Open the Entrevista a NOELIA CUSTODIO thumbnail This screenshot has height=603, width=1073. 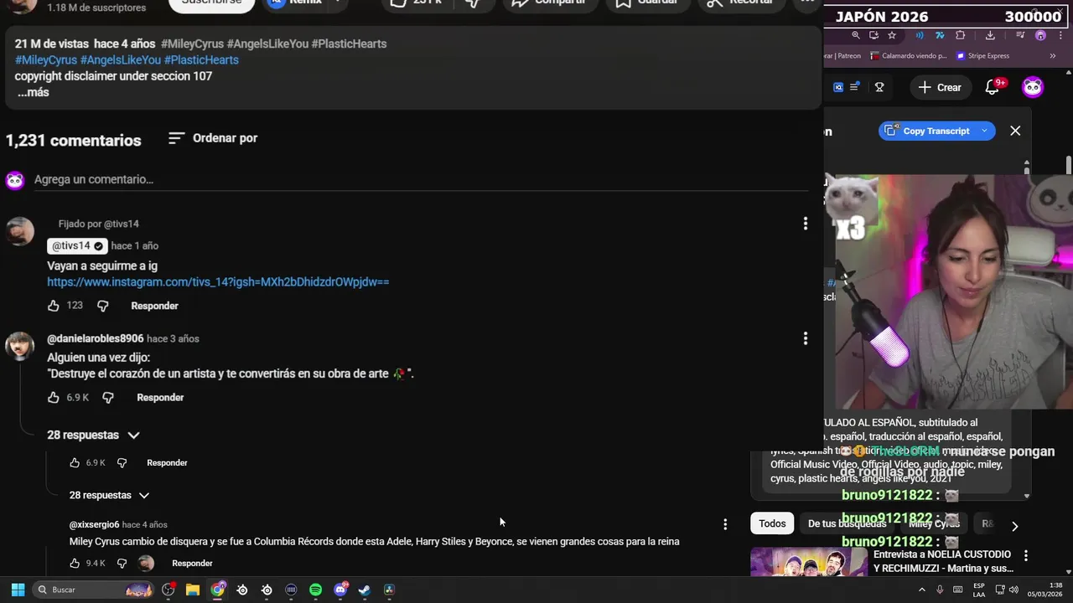[809, 562]
